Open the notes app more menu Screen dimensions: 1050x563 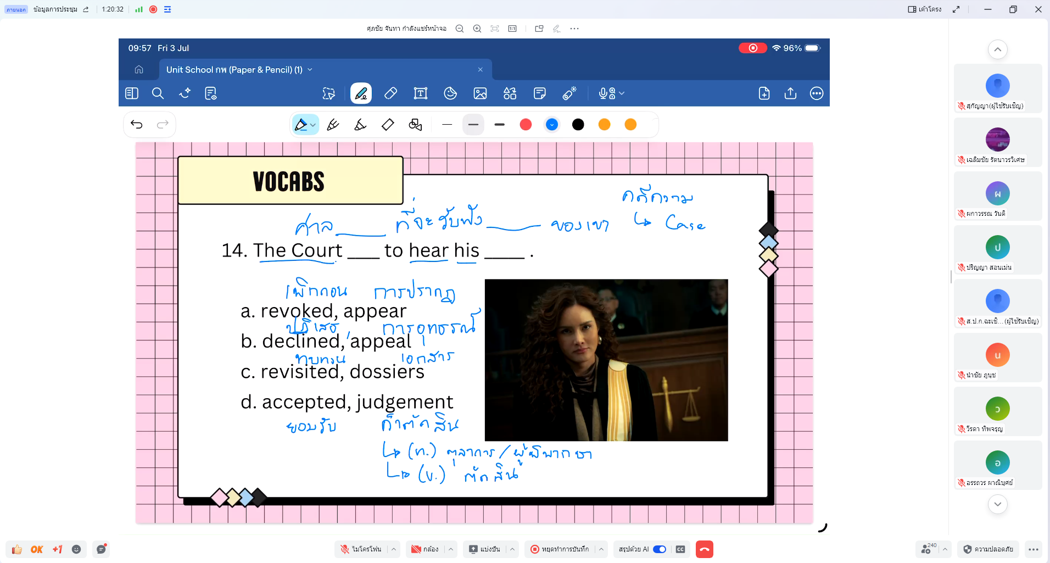tap(817, 93)
